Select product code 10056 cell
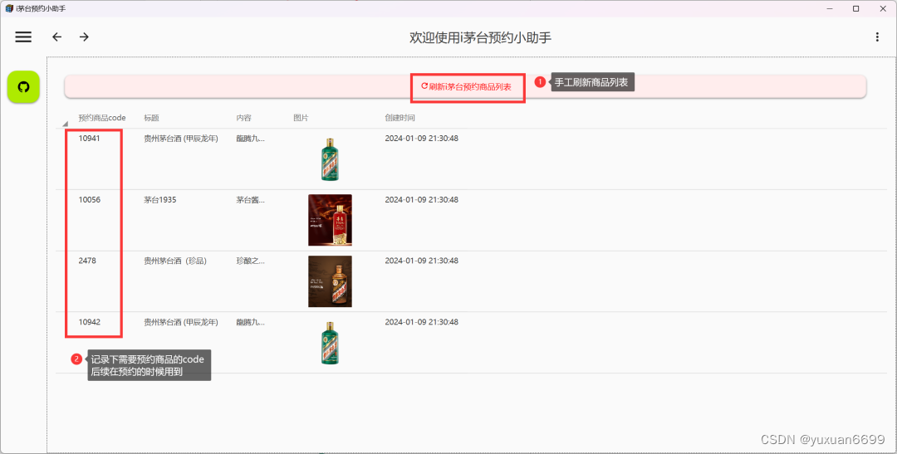The height and width of the screenshot is (454, 897). (x=89, y=199)
